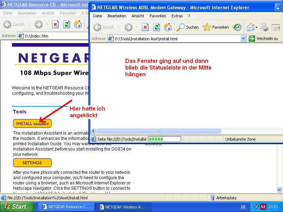This screenshot has width=283, height=212.
Task: Open Ansicht menu in Resource CD window
Action: [x=48, y=13]
